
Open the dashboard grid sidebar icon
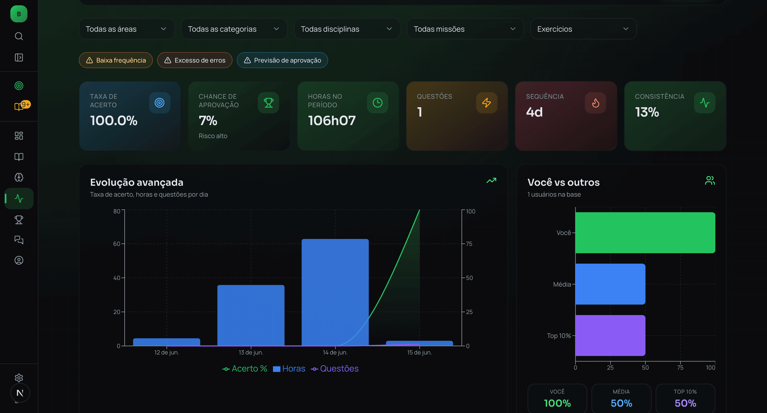(19, 136)
